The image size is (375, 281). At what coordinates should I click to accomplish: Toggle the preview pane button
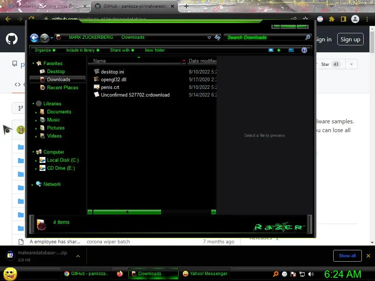pyautogui.click(x=291, y=50)
